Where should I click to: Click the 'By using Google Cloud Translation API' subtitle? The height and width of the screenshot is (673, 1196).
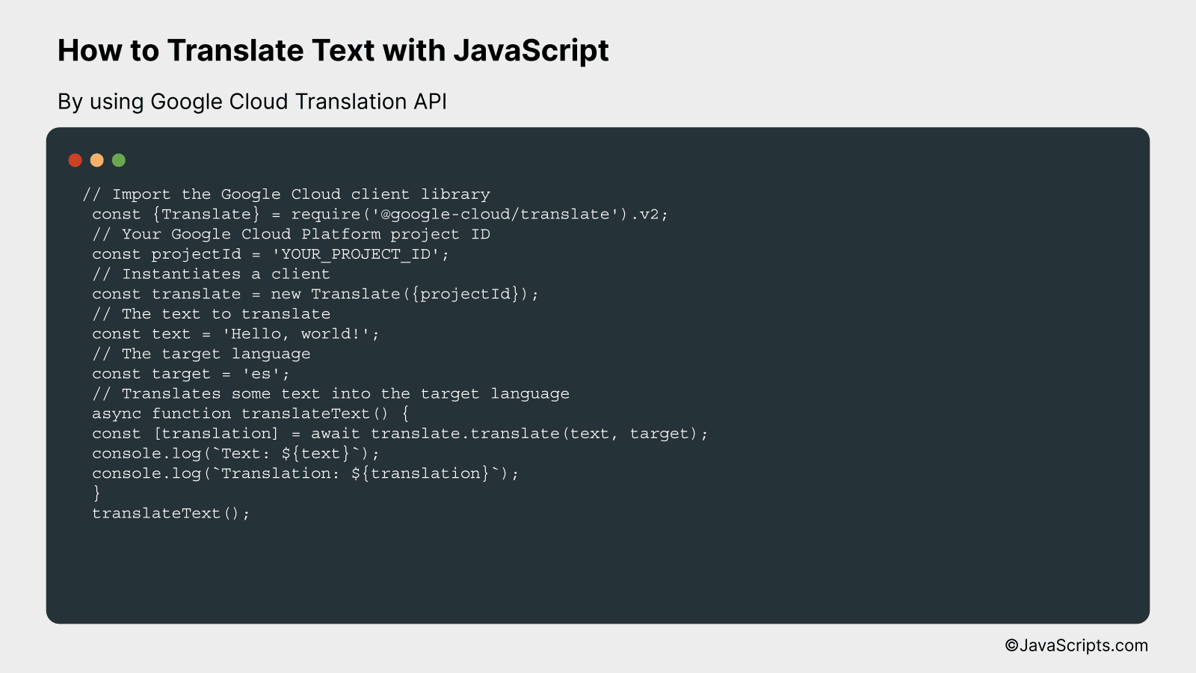pos(252,102)
